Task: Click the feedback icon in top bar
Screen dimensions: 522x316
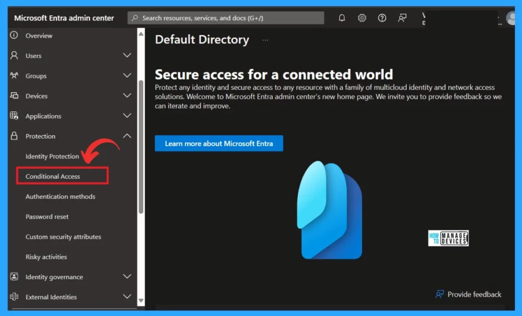Action: pos(402,18)
